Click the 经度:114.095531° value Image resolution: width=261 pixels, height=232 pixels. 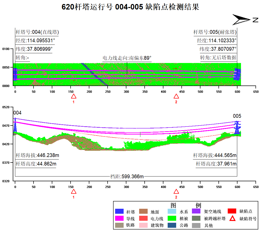(x=35, y=40)
